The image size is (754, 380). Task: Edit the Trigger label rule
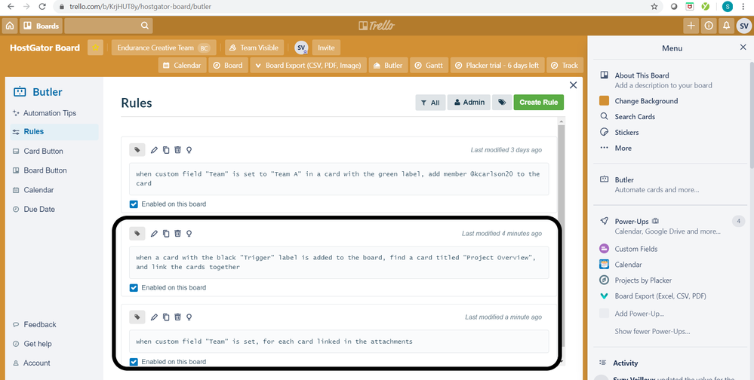(154, 234)
